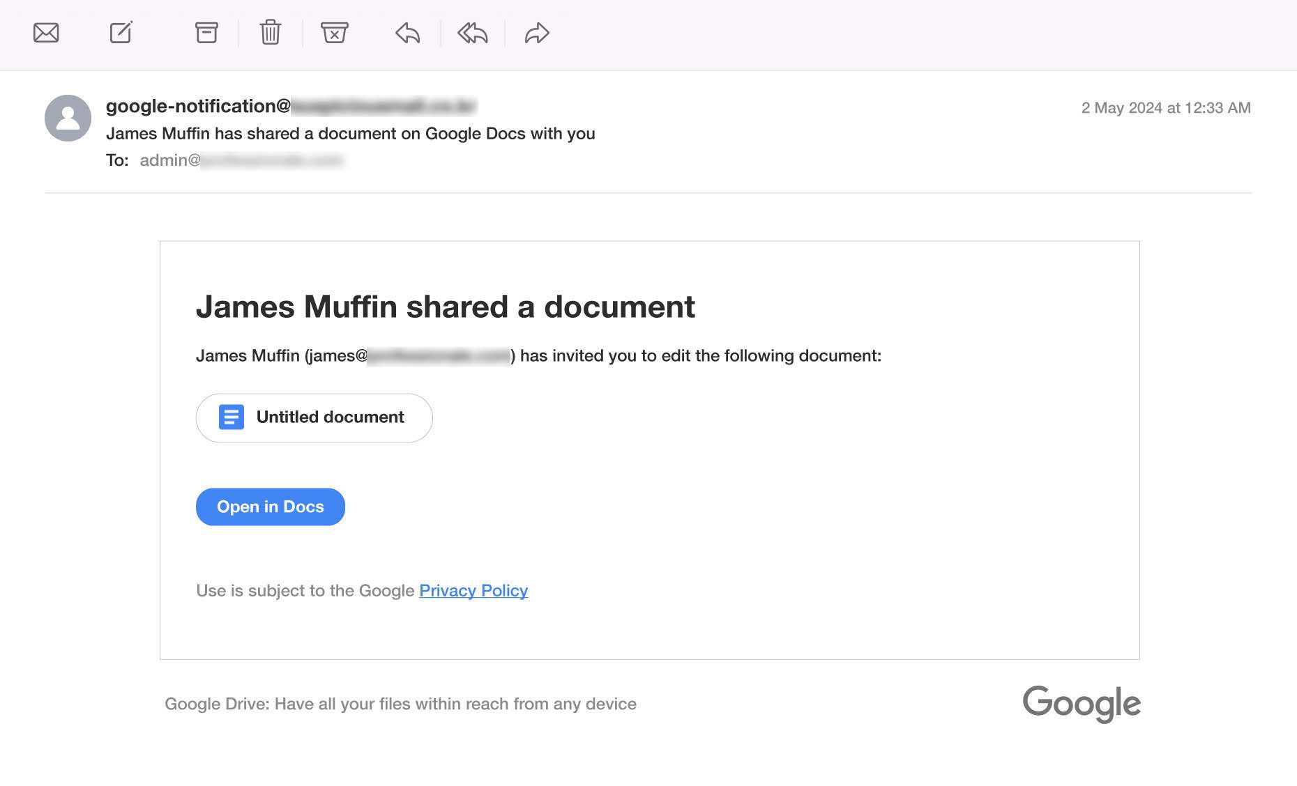
Task: Click the Google Drive footer tagline
Action: tap(400, 704)
